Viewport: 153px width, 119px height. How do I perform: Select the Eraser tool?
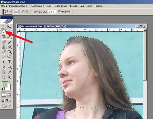[4, 52]
